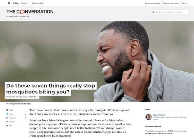
Task: Open the Get newsletter link
Action: 38,3
